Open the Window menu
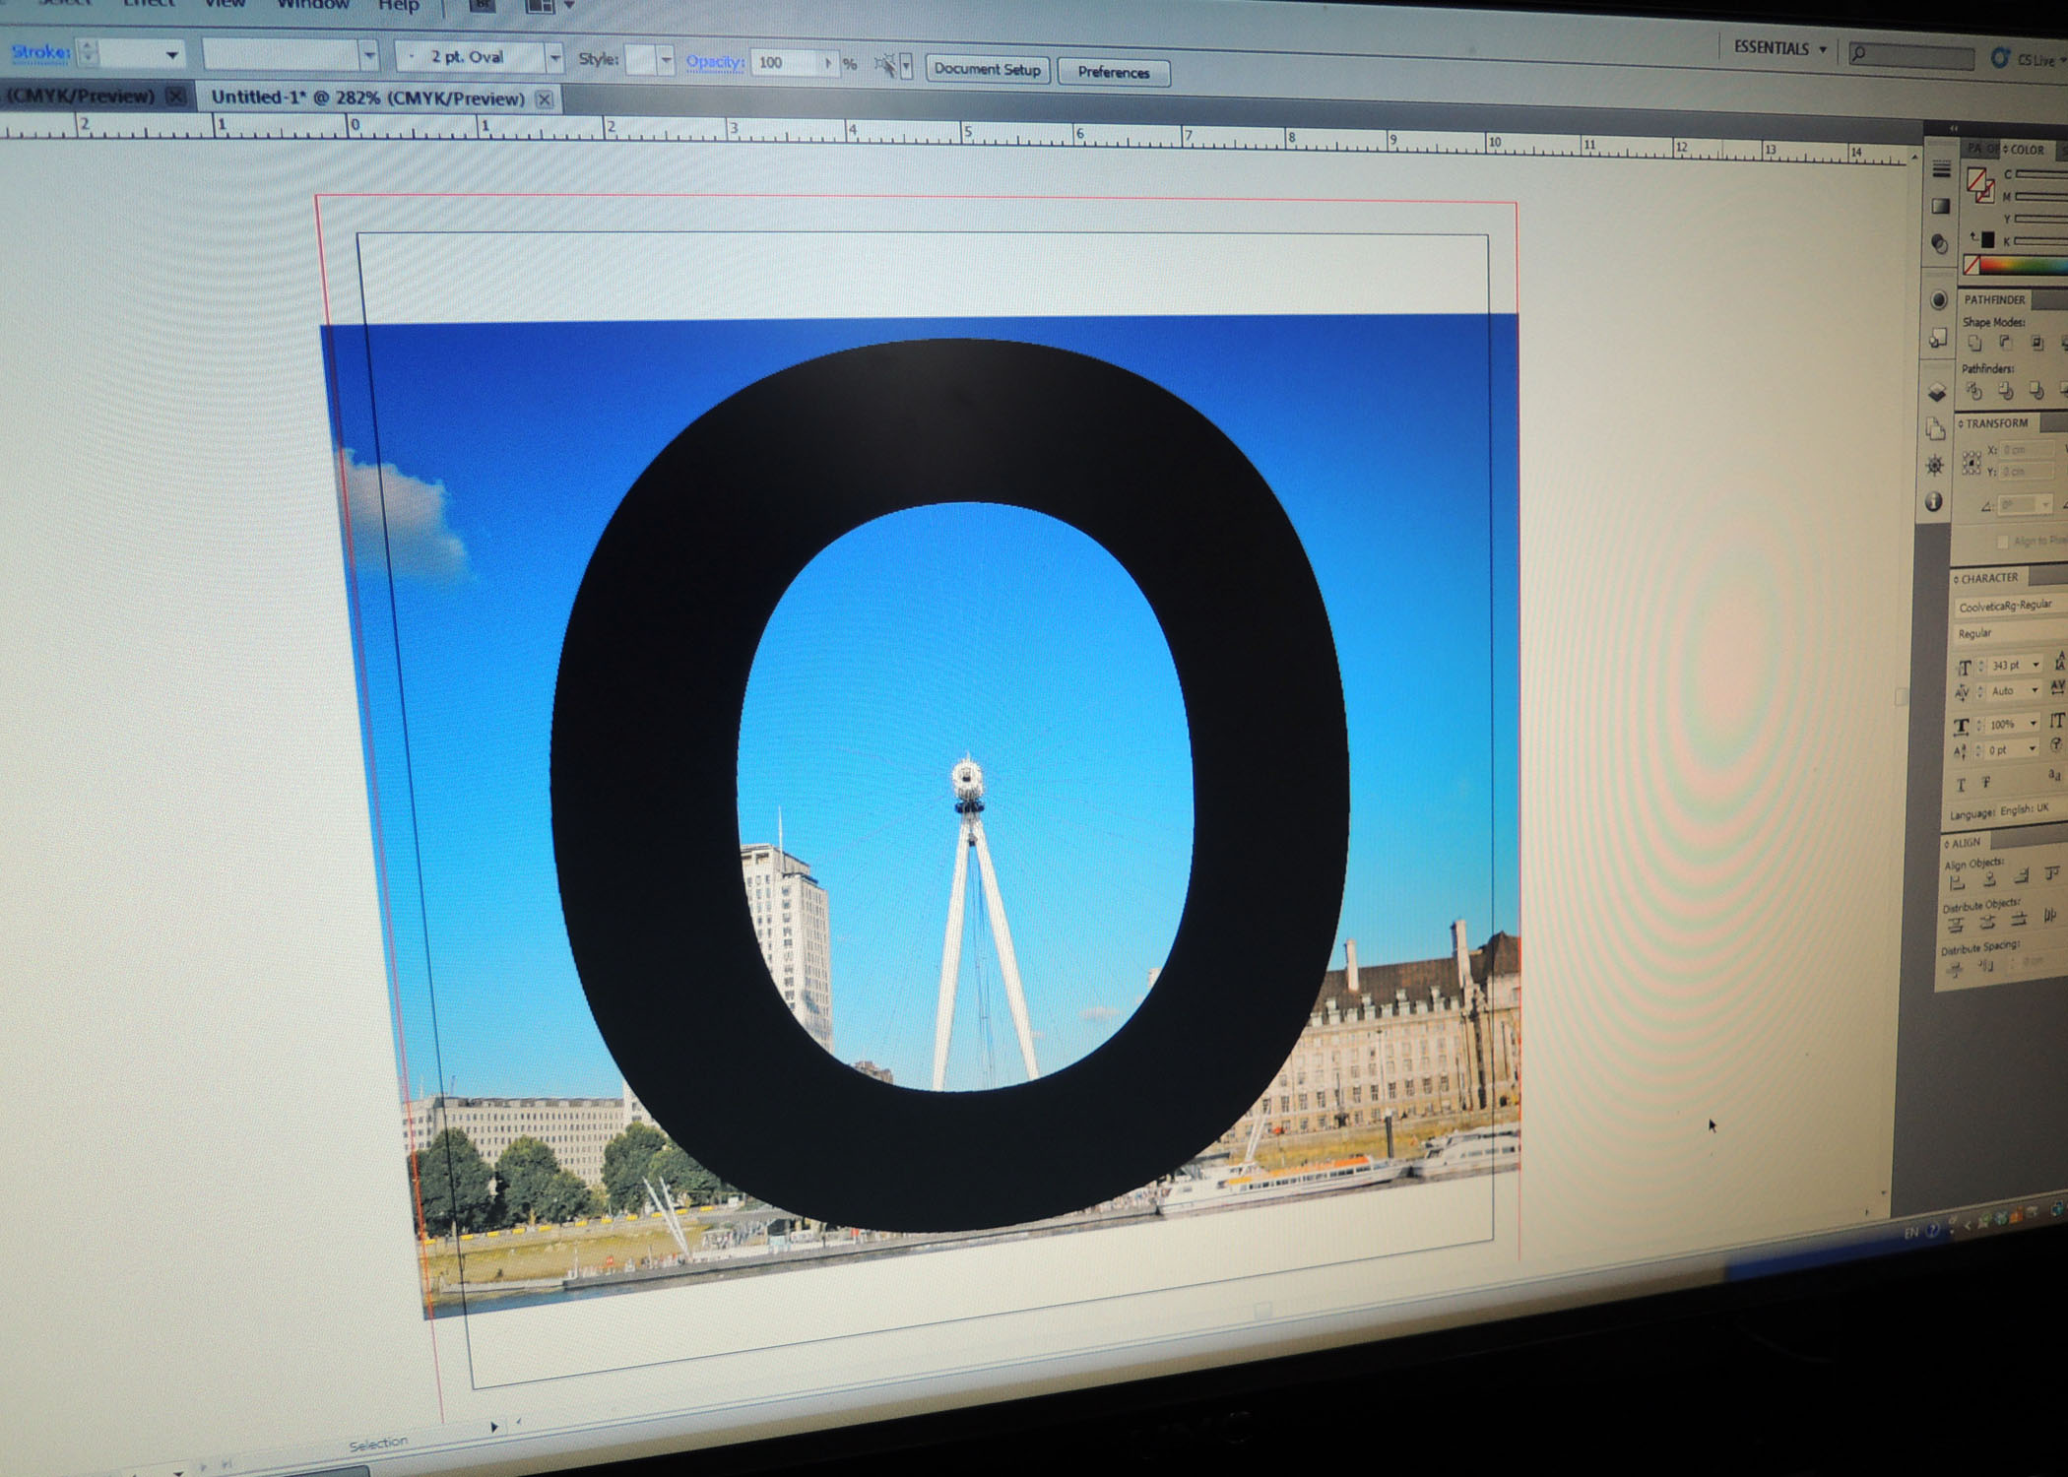Viewport: 2068px width, 1477px height. (x=313, y=6)
